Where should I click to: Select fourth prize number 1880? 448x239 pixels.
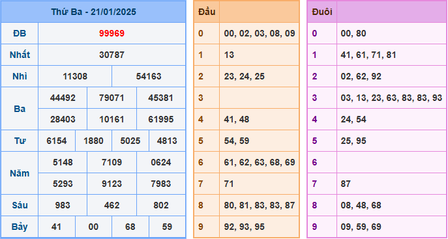(93, 141)
